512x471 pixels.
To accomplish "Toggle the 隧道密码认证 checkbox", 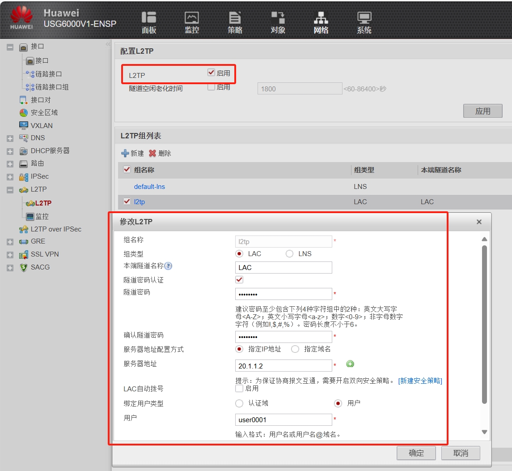I will tap(239, 279).
